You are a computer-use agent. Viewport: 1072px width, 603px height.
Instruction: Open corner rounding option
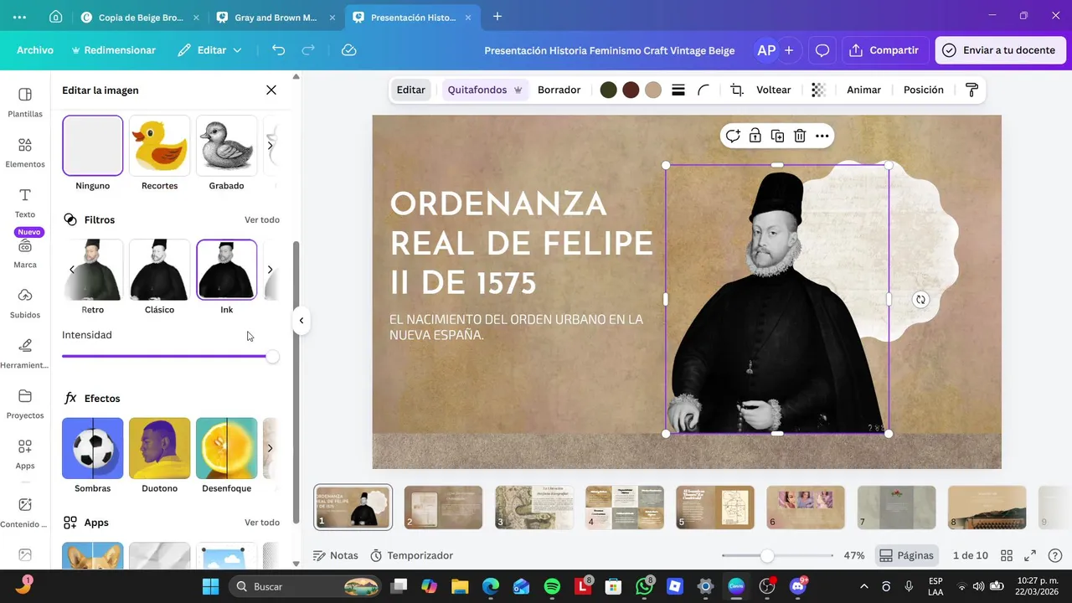click(x=703, y=90)
